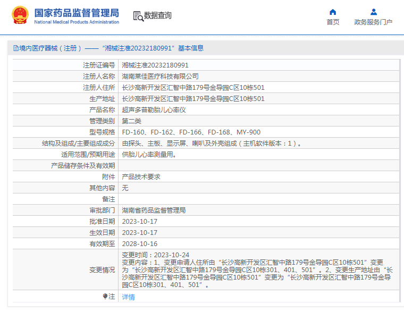This screenshot has width=404, height=312.
Task: Open the 政务服务门户 text label
Action: pos(373,22)
